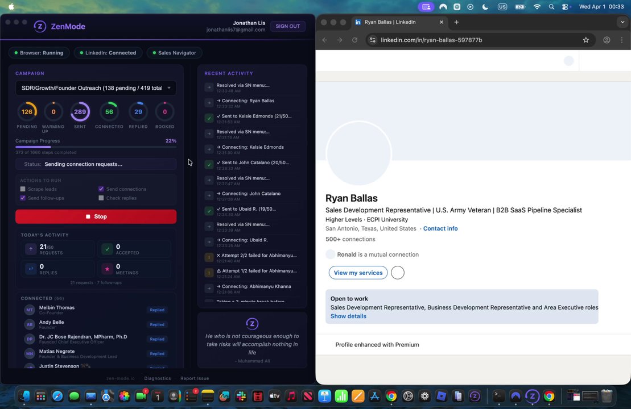Click the arrow icon beside Connecting: Ryan Ballas
This screenshot has width=631, height=409.
(209, 103)
